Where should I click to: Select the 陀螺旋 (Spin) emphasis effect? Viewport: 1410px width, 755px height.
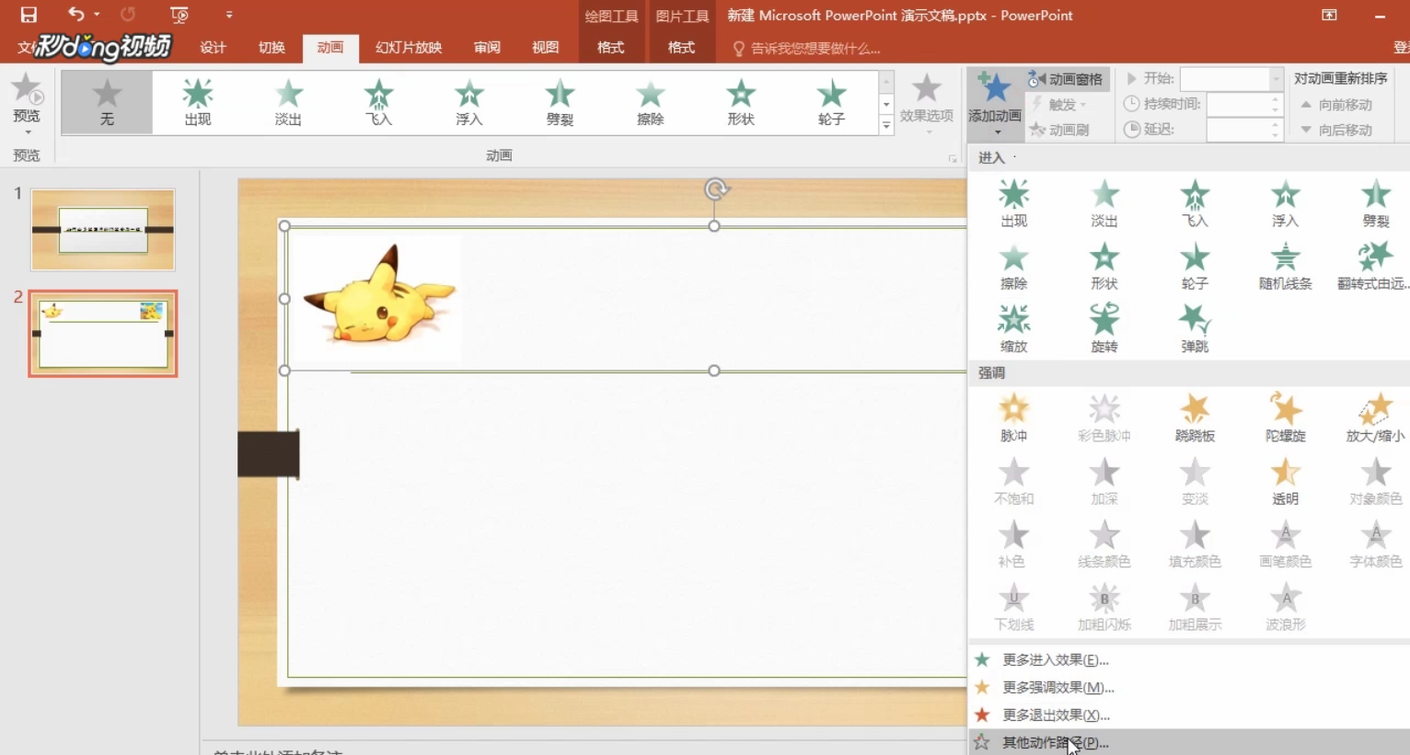click(x=1285, y=417)
